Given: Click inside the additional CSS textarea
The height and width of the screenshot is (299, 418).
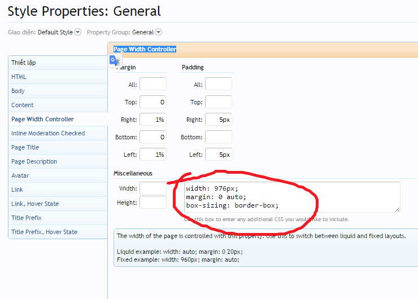Looking at the screenshot, I should coord(292,196).
